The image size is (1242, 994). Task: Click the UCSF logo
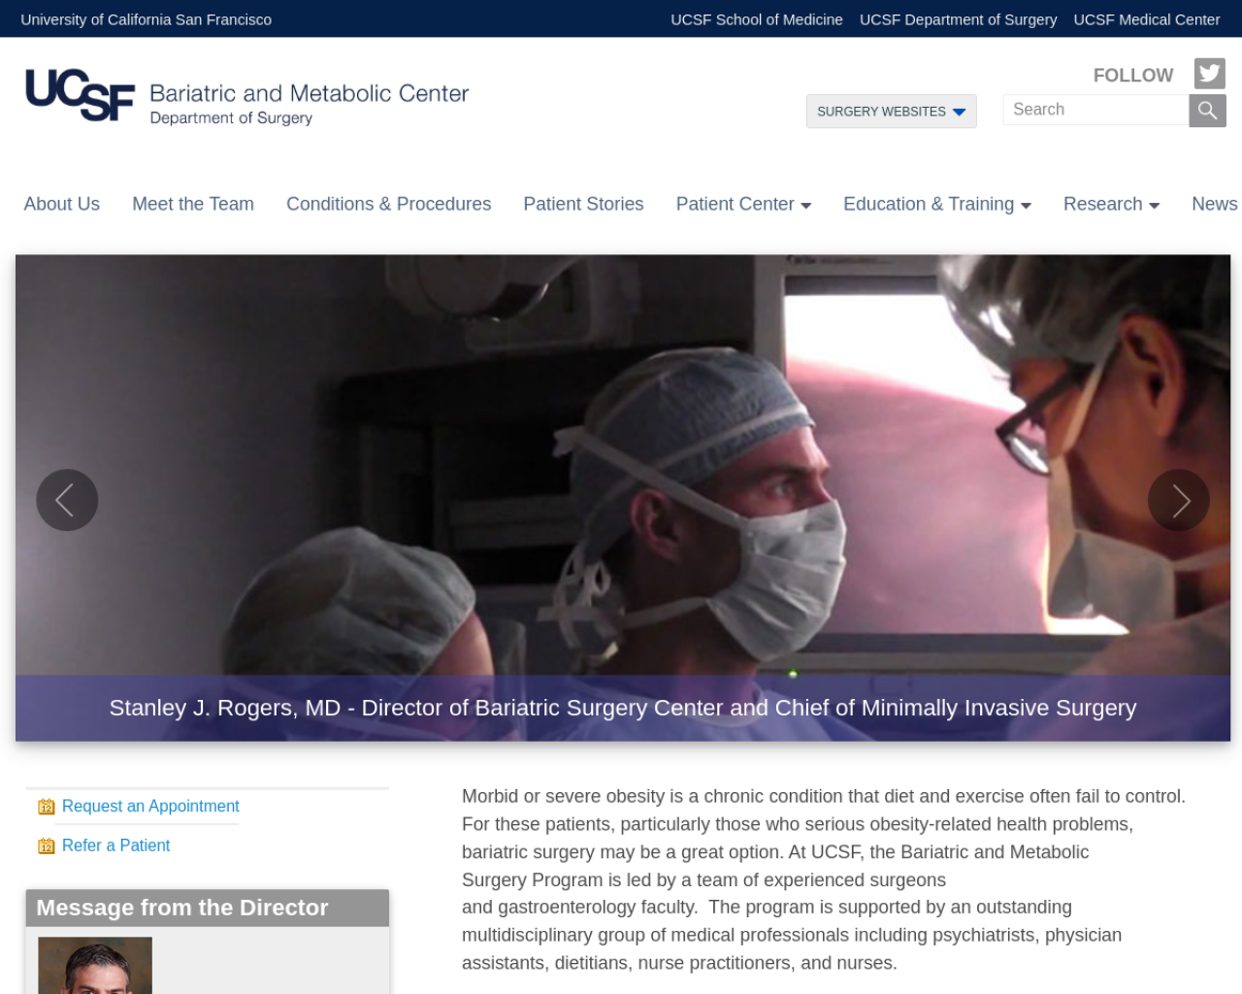[x=80, y=95]
